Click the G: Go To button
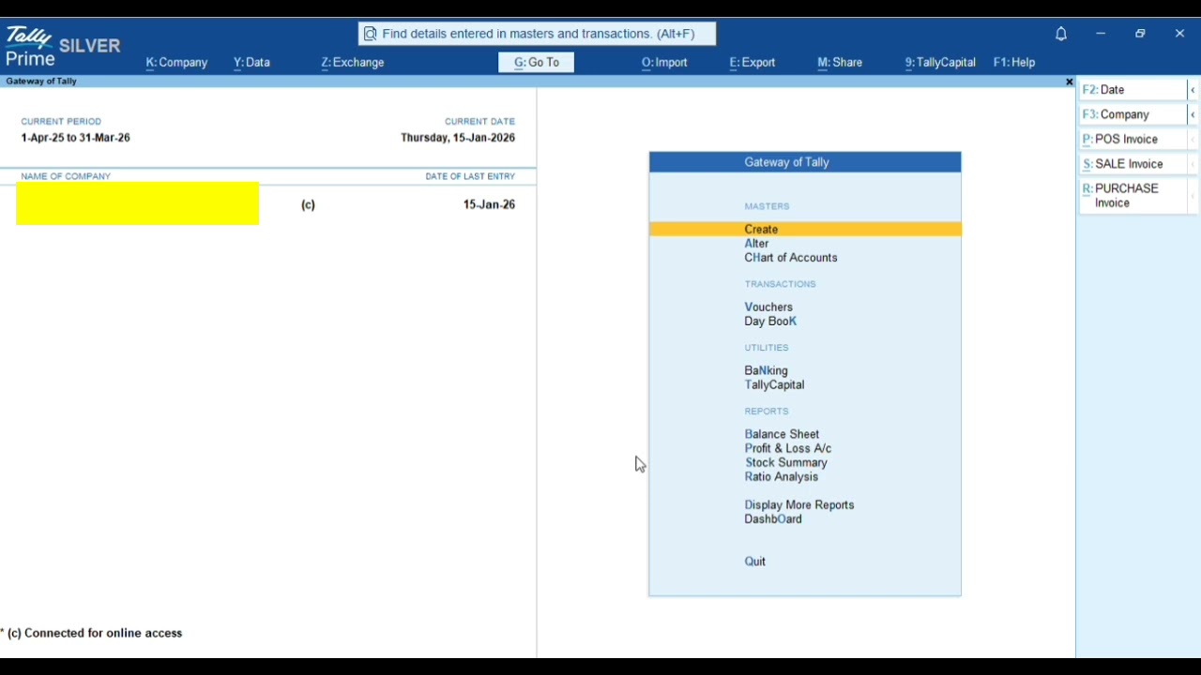This screenshot has height=675, width=1201. point(537,63)
